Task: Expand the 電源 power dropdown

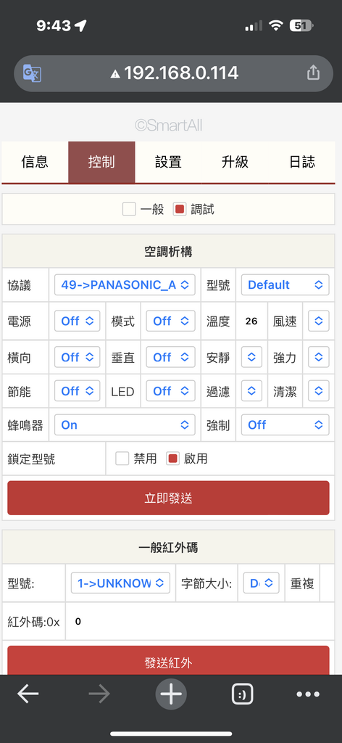Action: click(77, 321)
